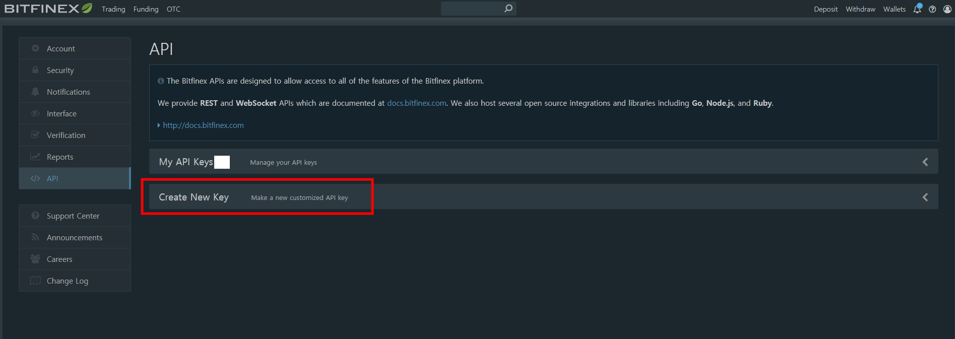Click the Wallets link

click(x=895, y=9)
